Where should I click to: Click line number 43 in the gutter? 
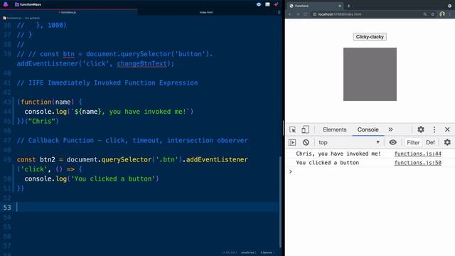coord(7,102)
